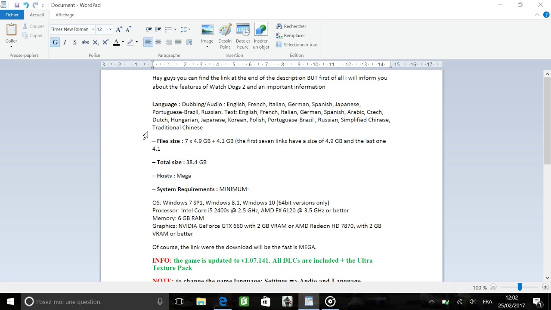Click the Remplacer button
This screenshot has height=310, width=551.
[291, 36]
